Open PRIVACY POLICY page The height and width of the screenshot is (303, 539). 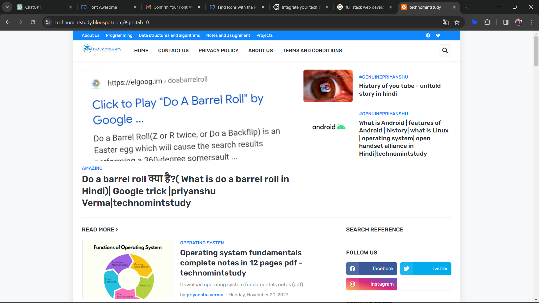(218, 50)
